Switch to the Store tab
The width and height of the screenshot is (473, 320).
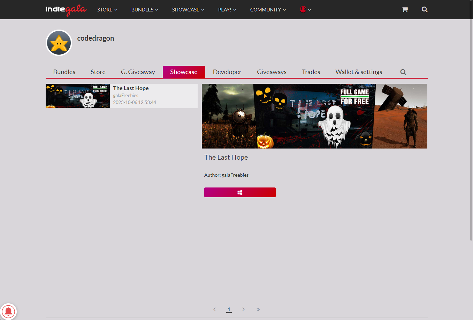click(98, 72)
